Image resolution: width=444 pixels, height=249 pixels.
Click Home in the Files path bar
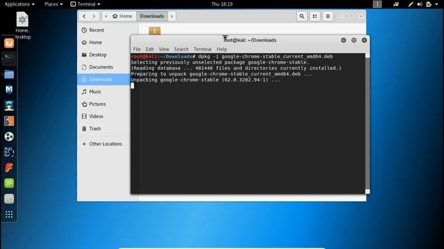point(122,16)
